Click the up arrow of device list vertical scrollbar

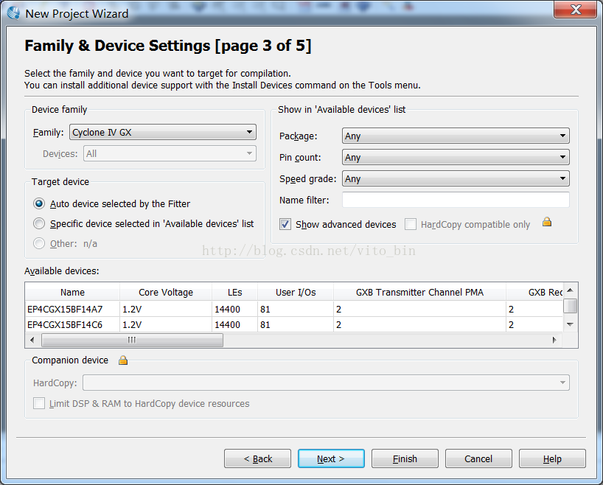571,290
